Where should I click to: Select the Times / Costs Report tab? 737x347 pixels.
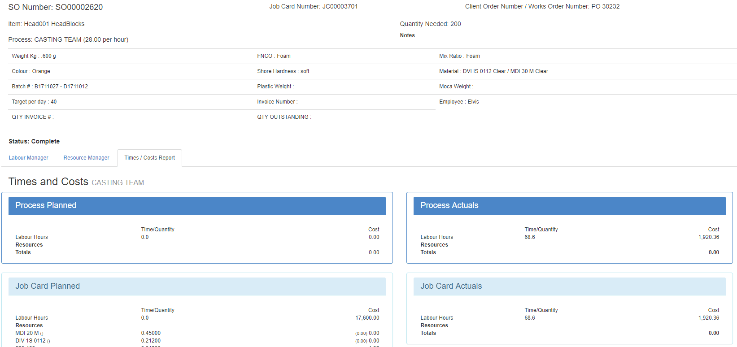149,158
